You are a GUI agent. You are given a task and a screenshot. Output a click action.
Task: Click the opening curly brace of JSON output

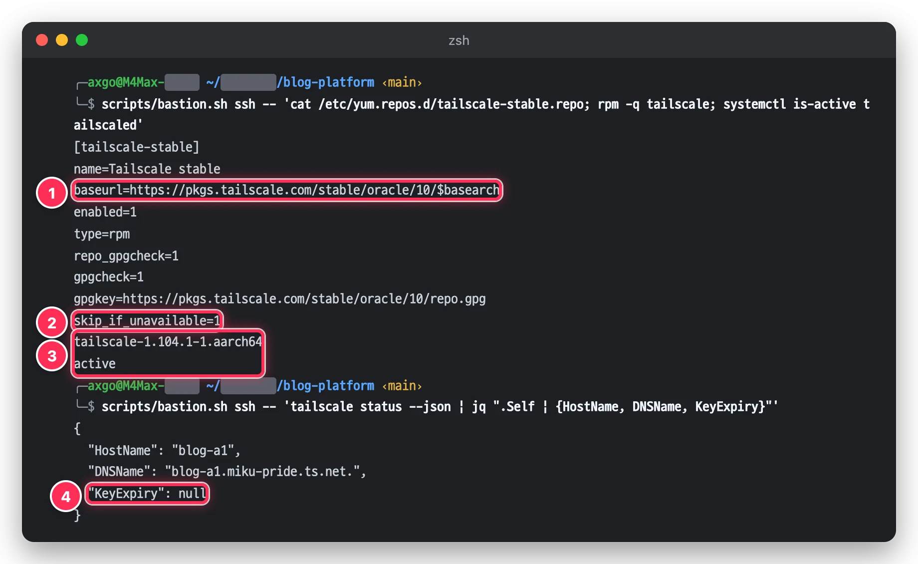77,429
